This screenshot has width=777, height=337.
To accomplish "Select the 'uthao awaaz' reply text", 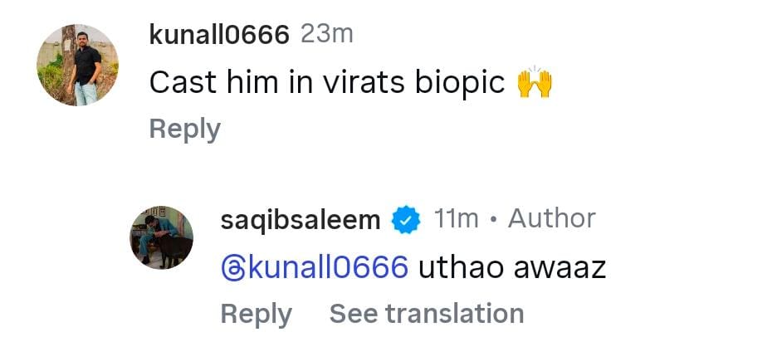I will point(512,267).
